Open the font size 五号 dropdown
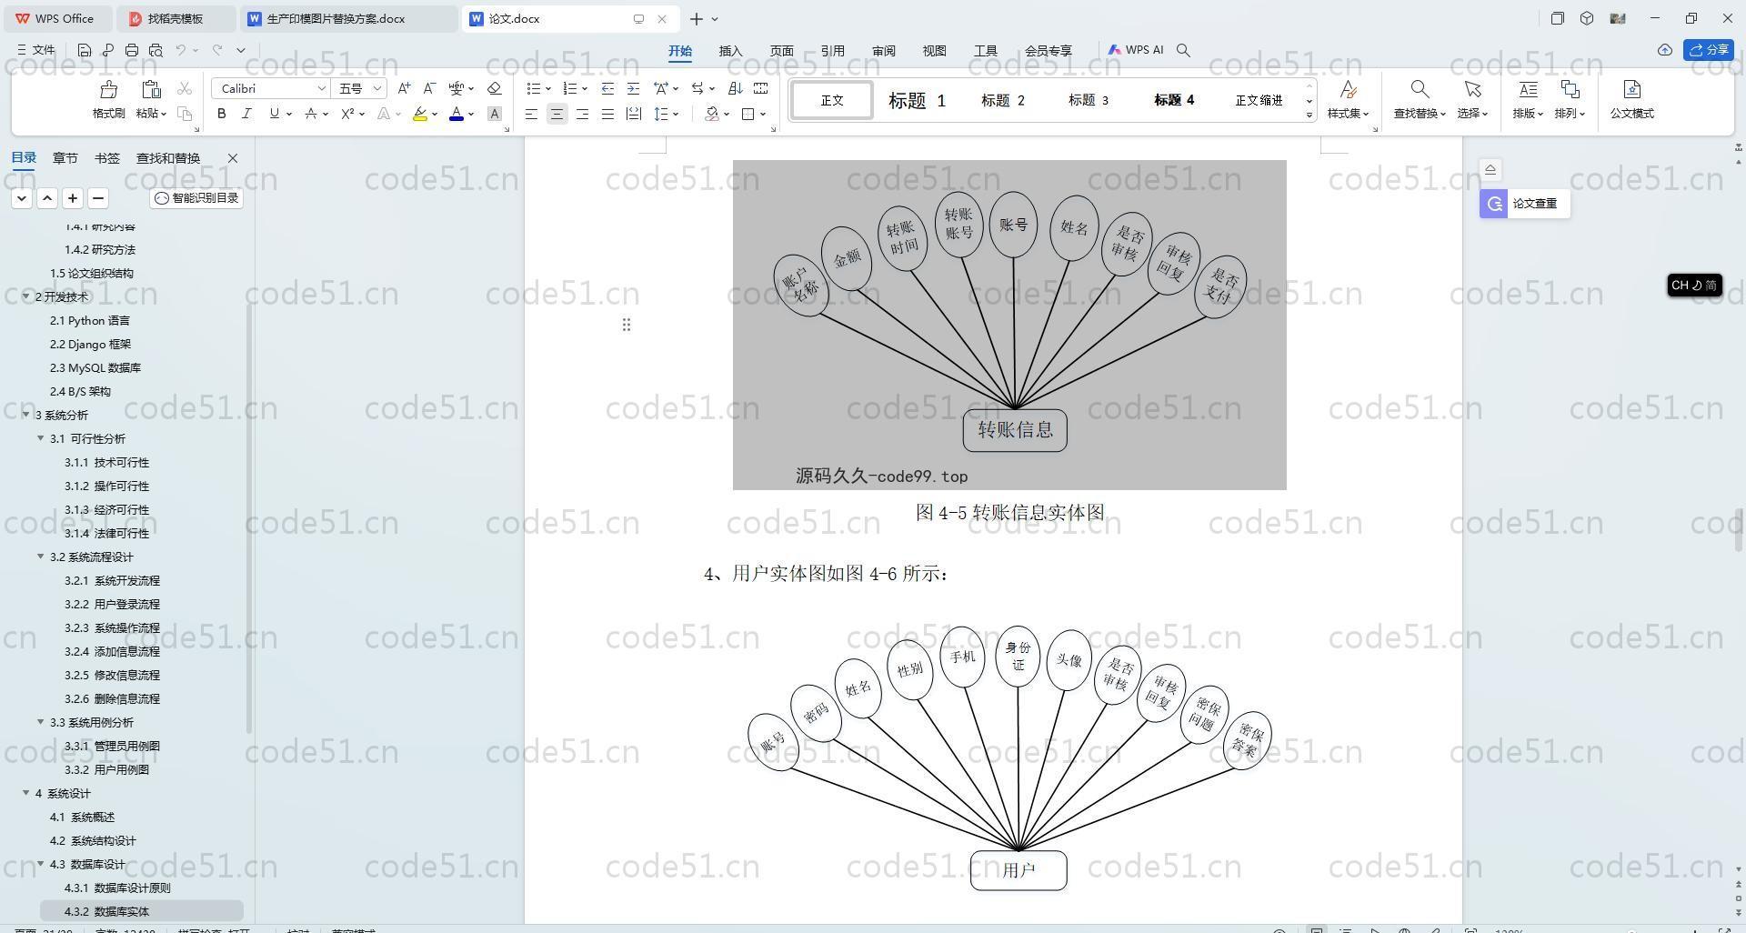Screen dimensions: 1746x933 point(376,88)
